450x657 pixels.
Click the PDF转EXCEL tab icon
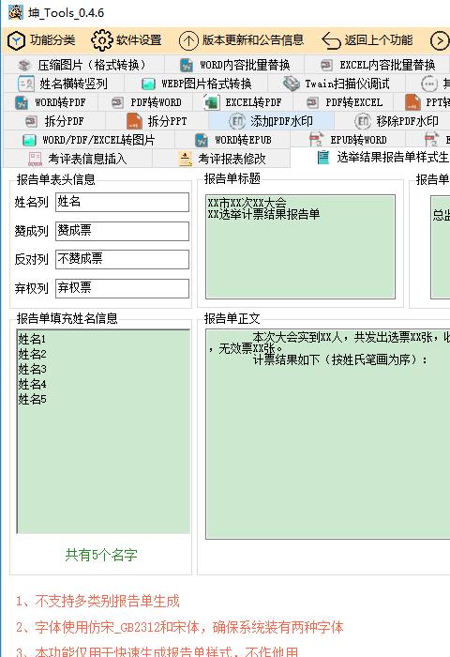click(x=312, y=102)
